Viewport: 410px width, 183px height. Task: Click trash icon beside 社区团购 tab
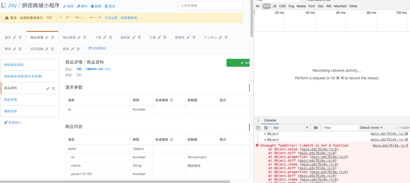point(53,49)
